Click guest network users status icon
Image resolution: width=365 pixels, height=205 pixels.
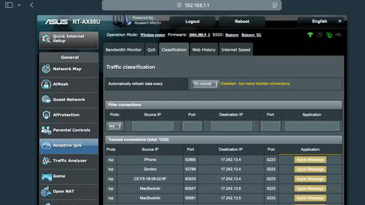pos(319,35)
